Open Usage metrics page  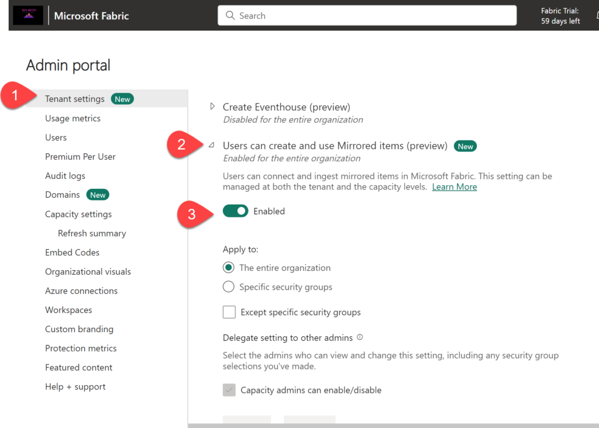coord(73,118)
